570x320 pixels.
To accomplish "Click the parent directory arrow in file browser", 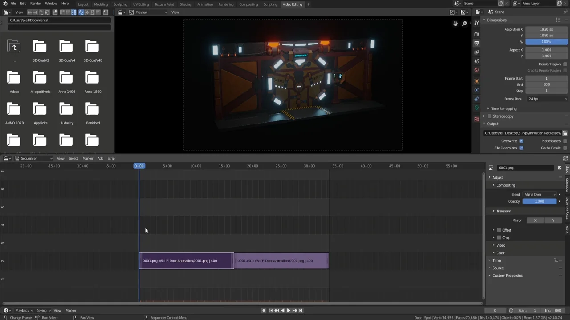I will point(41,12).
